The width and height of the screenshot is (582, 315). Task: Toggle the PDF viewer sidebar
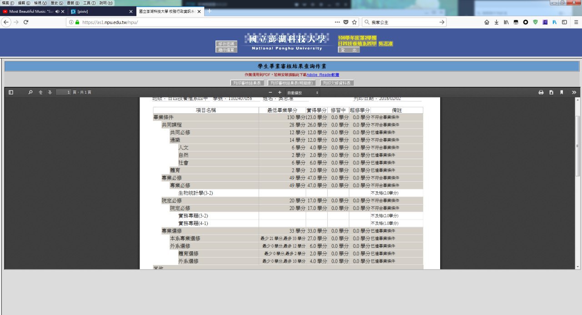(x=11, y=92)
